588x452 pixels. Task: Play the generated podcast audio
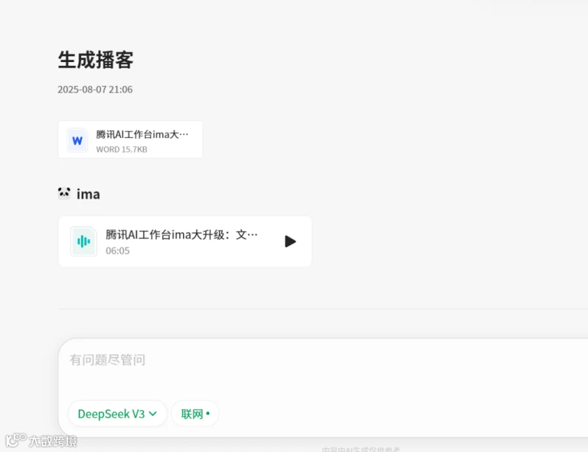pos(290,242)
